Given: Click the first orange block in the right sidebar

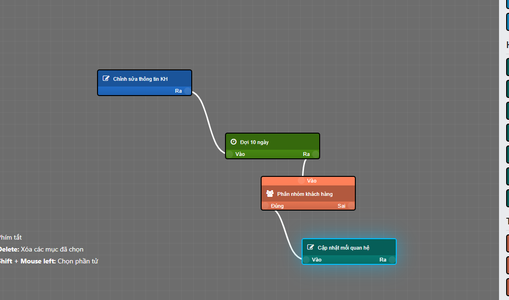Looking at the screenshot, I should point(507,243).
